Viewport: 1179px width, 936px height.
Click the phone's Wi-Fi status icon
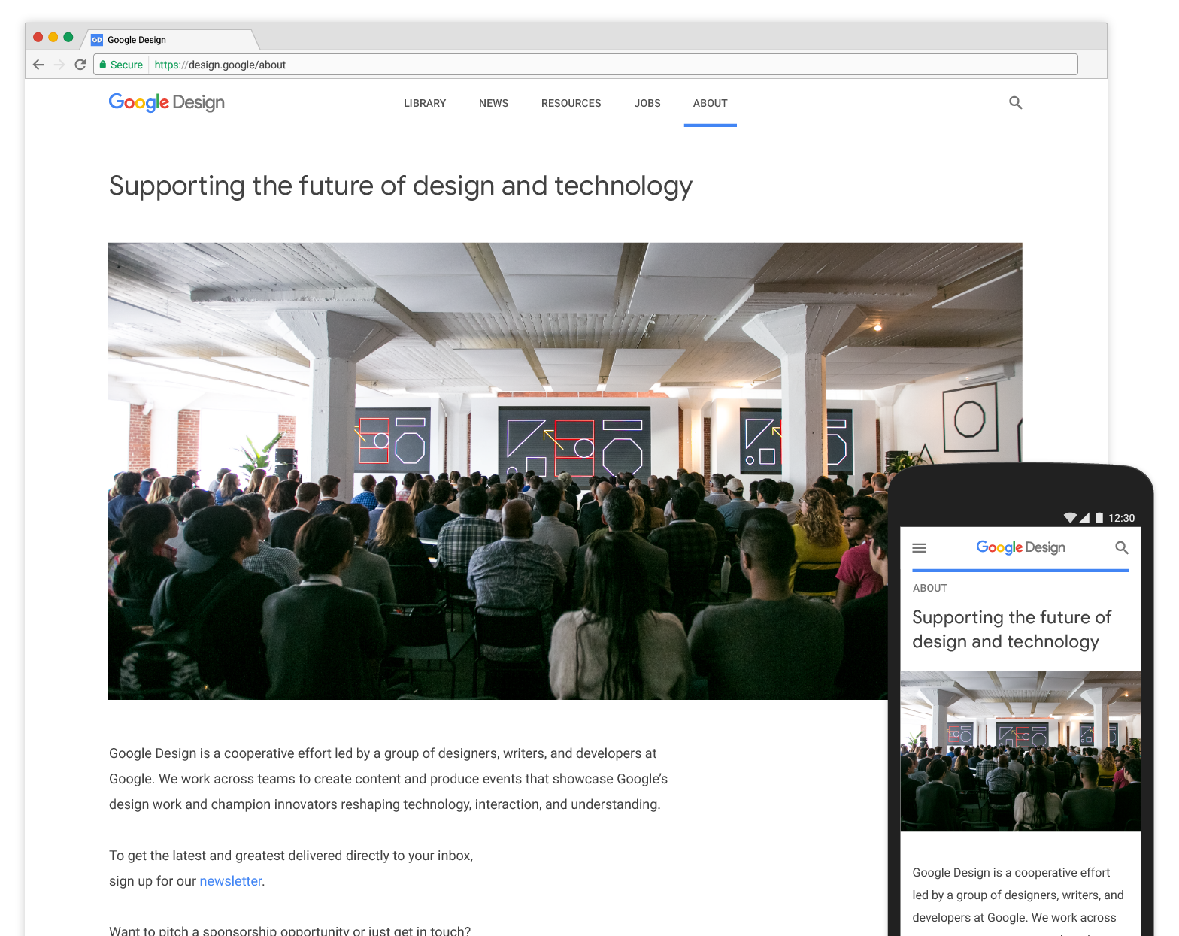tap(1070, 518)
